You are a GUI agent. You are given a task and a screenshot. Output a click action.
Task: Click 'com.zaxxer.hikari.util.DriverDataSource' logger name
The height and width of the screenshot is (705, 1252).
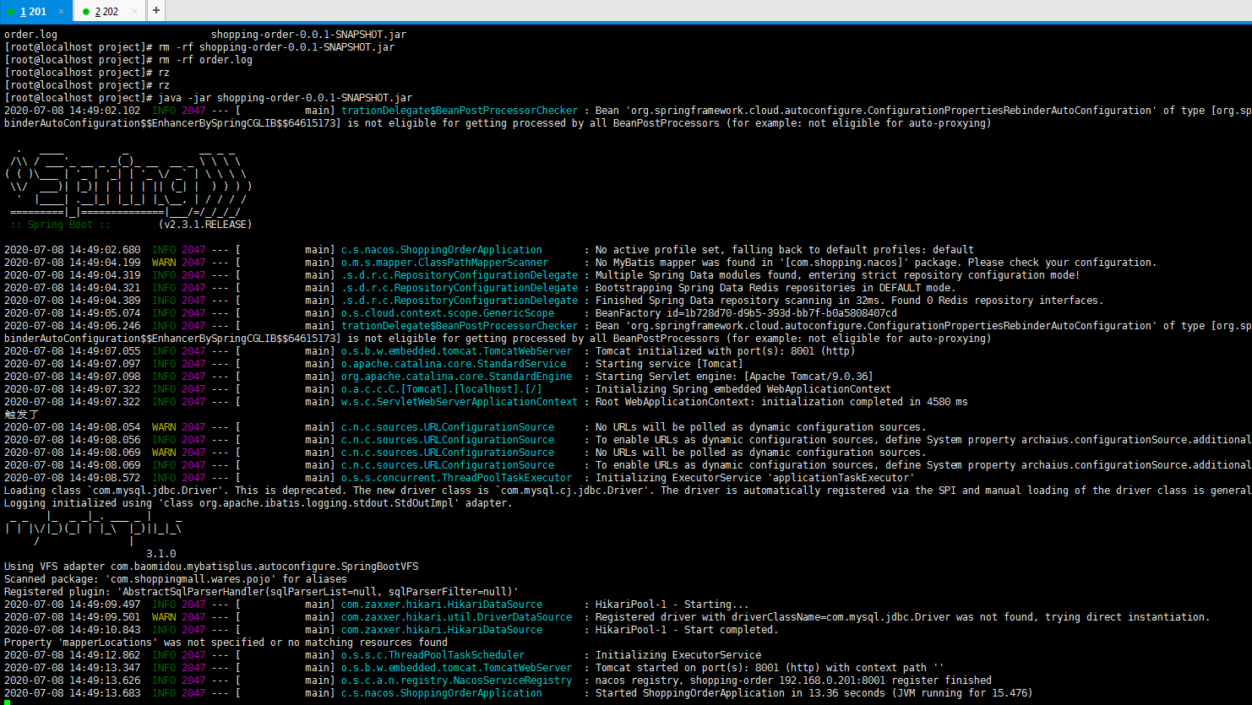point(457,617)
